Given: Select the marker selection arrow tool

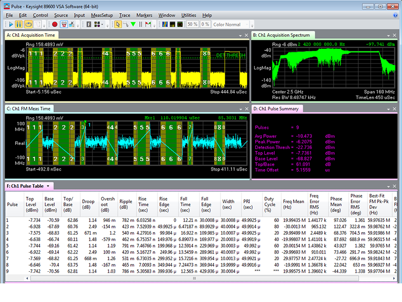Looking at the screenshot, I should coord(118,24).
